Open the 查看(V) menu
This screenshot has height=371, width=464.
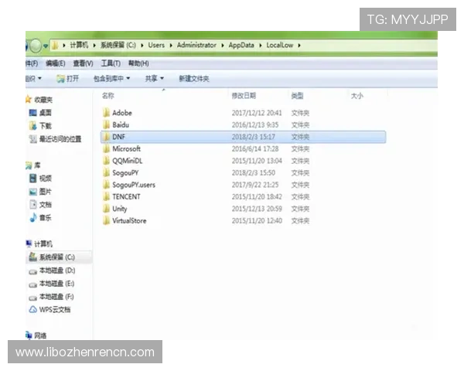[x=84, y=63]
